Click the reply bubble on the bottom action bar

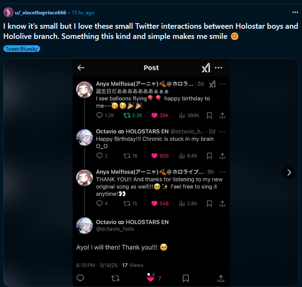pyautogui.click(x=80, y=278)
